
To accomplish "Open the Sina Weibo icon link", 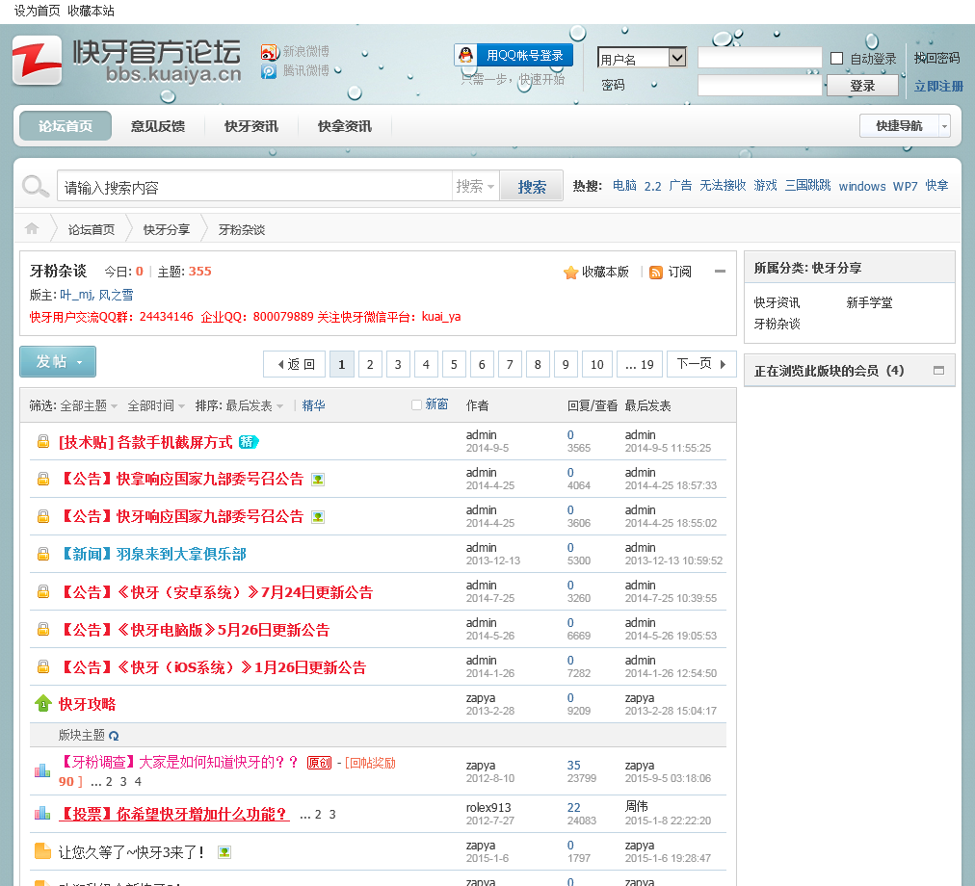I will click(x=270, y=52).
